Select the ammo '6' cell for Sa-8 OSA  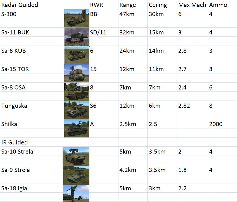coord(222,87)
